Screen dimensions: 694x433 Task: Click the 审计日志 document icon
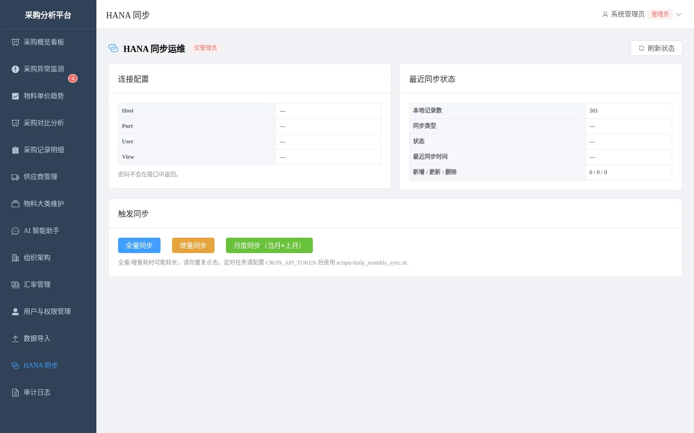(x=15, y=393)
